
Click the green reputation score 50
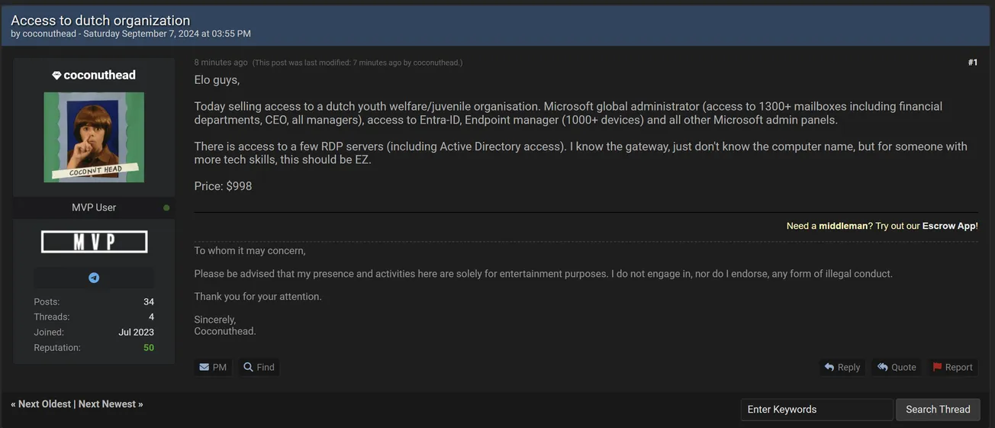coord(148,348)
